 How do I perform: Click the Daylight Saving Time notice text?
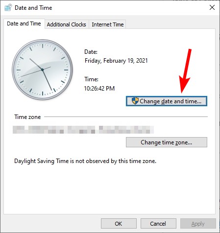(x=85, y=161)
